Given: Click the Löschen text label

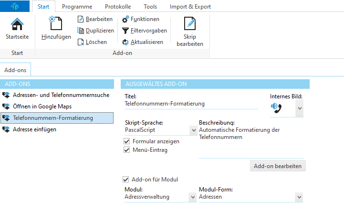Looking at the screenshot, I should coord(96,42).
